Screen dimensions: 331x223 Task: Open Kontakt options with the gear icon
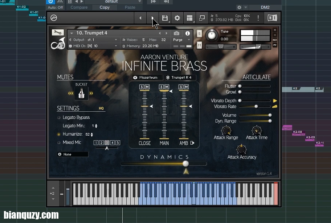pyautogui.click(x=177, y=18)
